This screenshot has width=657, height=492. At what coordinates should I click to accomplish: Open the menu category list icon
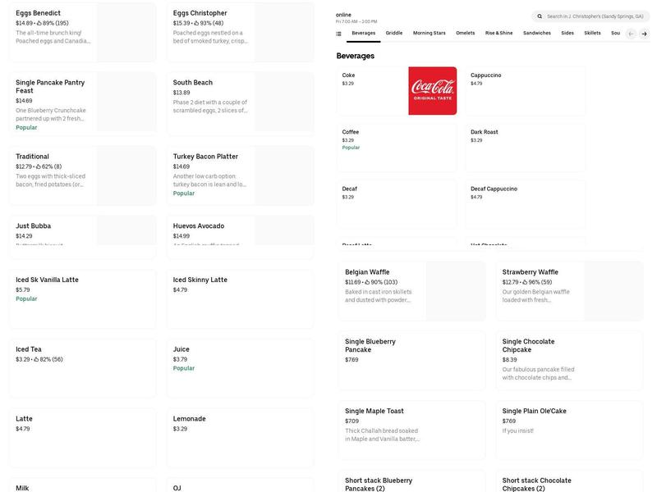338,34
